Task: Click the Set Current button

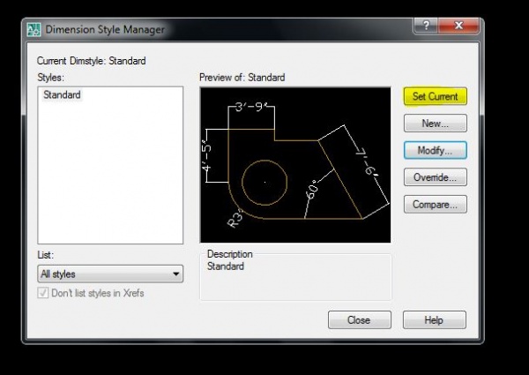Action: coord(436,96)
